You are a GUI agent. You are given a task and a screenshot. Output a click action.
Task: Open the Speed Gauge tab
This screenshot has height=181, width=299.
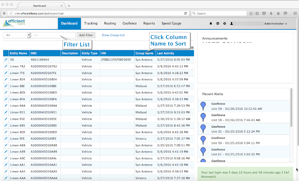(172, 23)
